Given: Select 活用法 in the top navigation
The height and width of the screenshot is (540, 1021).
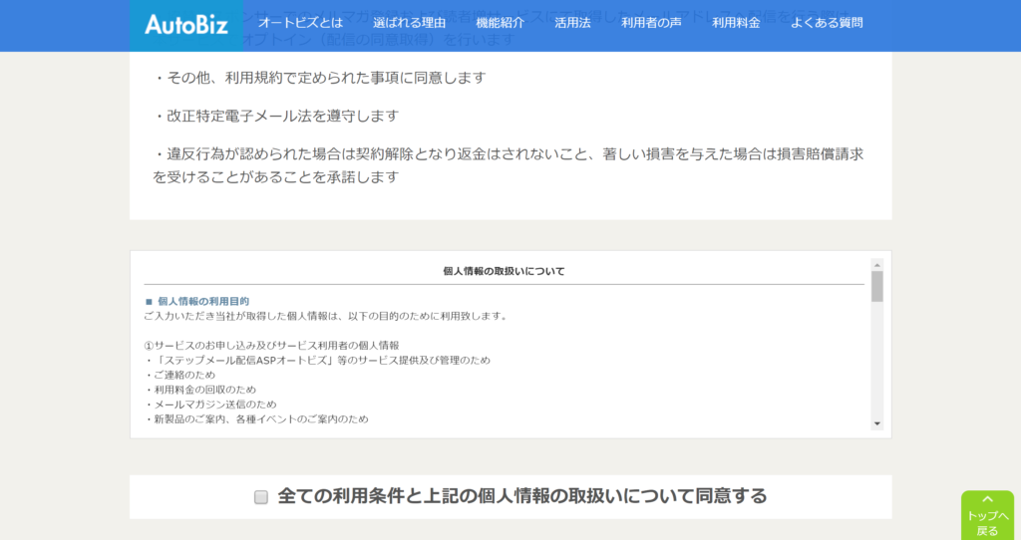Looking at the screenshot, I should pyautogui.click(x=572, y=23).
